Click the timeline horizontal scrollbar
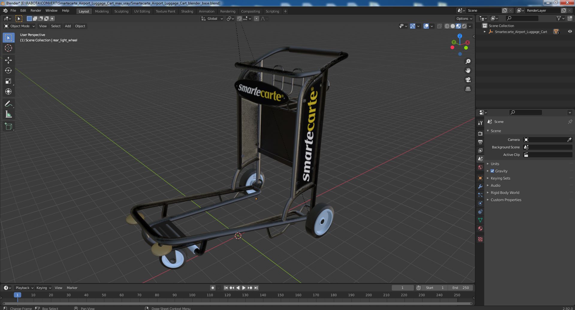 (237, 303)
